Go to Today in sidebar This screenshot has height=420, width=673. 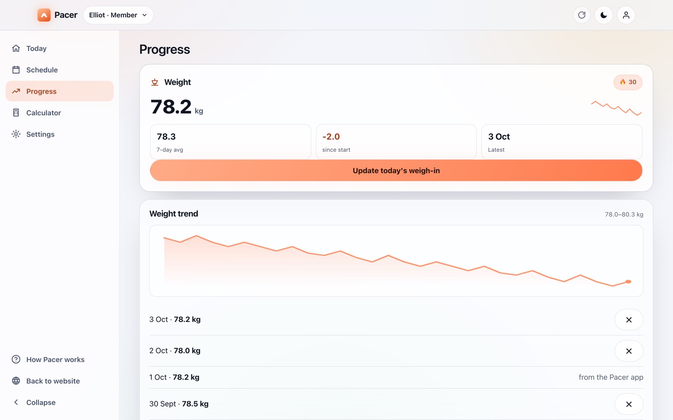point(59,49)
